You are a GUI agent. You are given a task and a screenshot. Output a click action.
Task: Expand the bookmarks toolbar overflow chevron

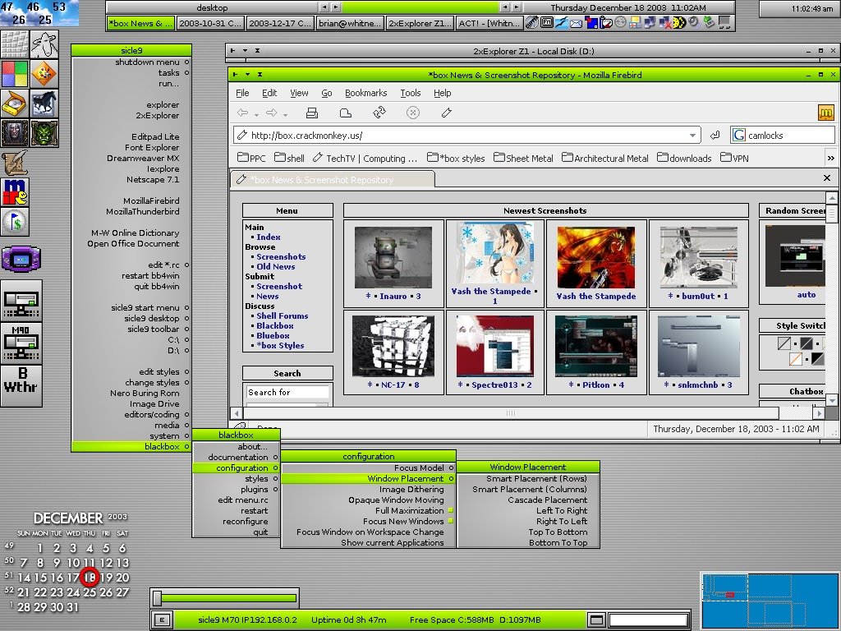pos(831,159)
